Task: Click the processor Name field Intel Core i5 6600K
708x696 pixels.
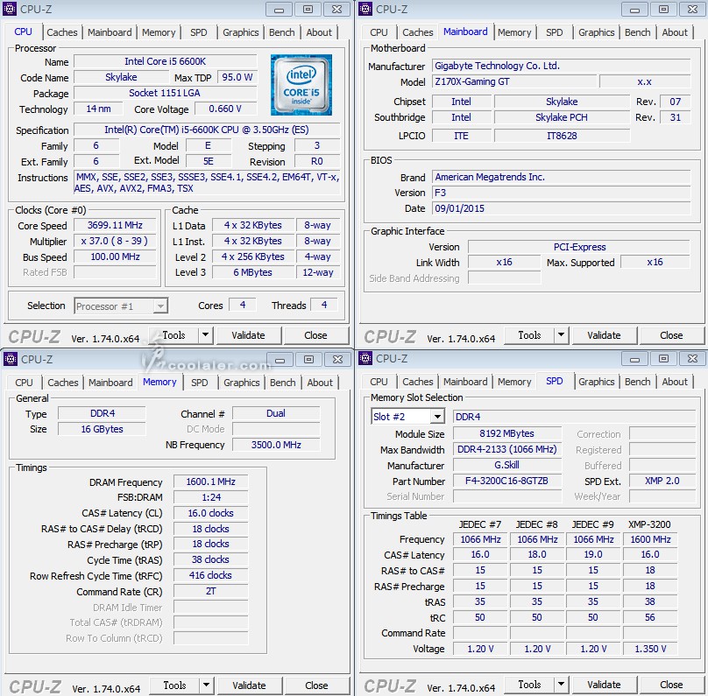Action: click(166, 61)
